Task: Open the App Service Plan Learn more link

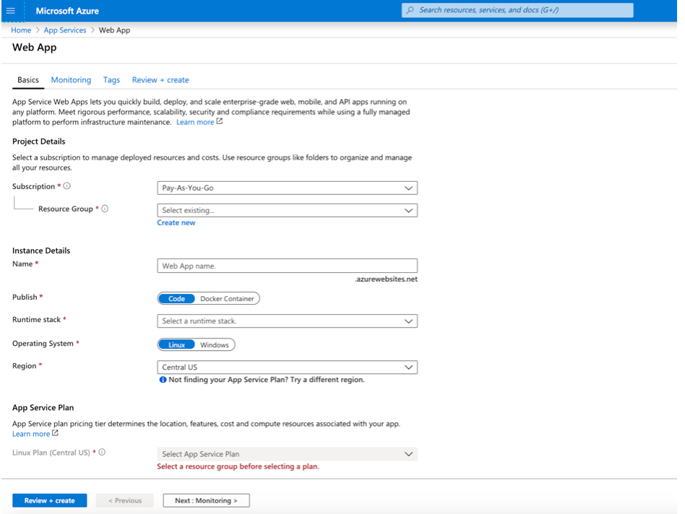Action: (x=32, y=433)
